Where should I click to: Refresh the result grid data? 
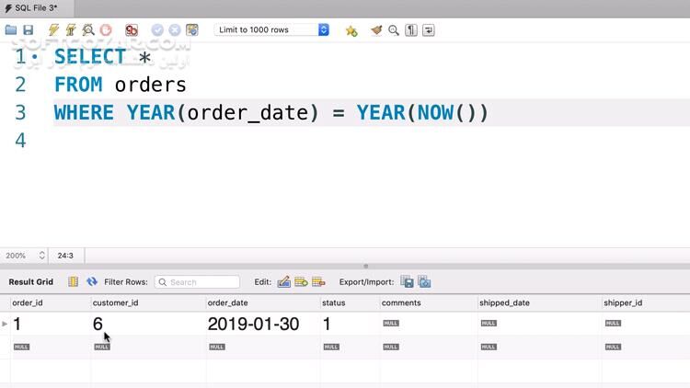pos(92,282)
